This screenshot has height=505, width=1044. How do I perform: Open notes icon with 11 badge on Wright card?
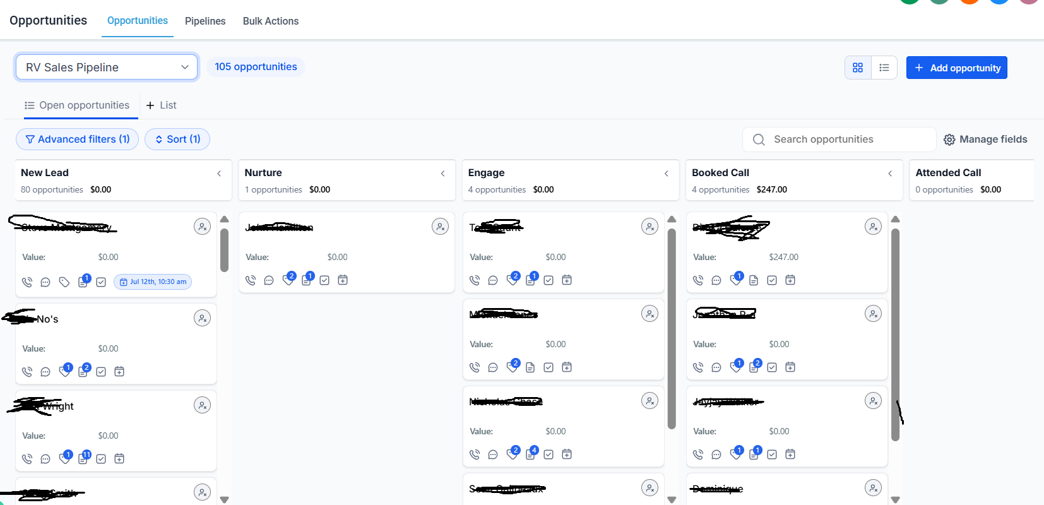(84, 458)
